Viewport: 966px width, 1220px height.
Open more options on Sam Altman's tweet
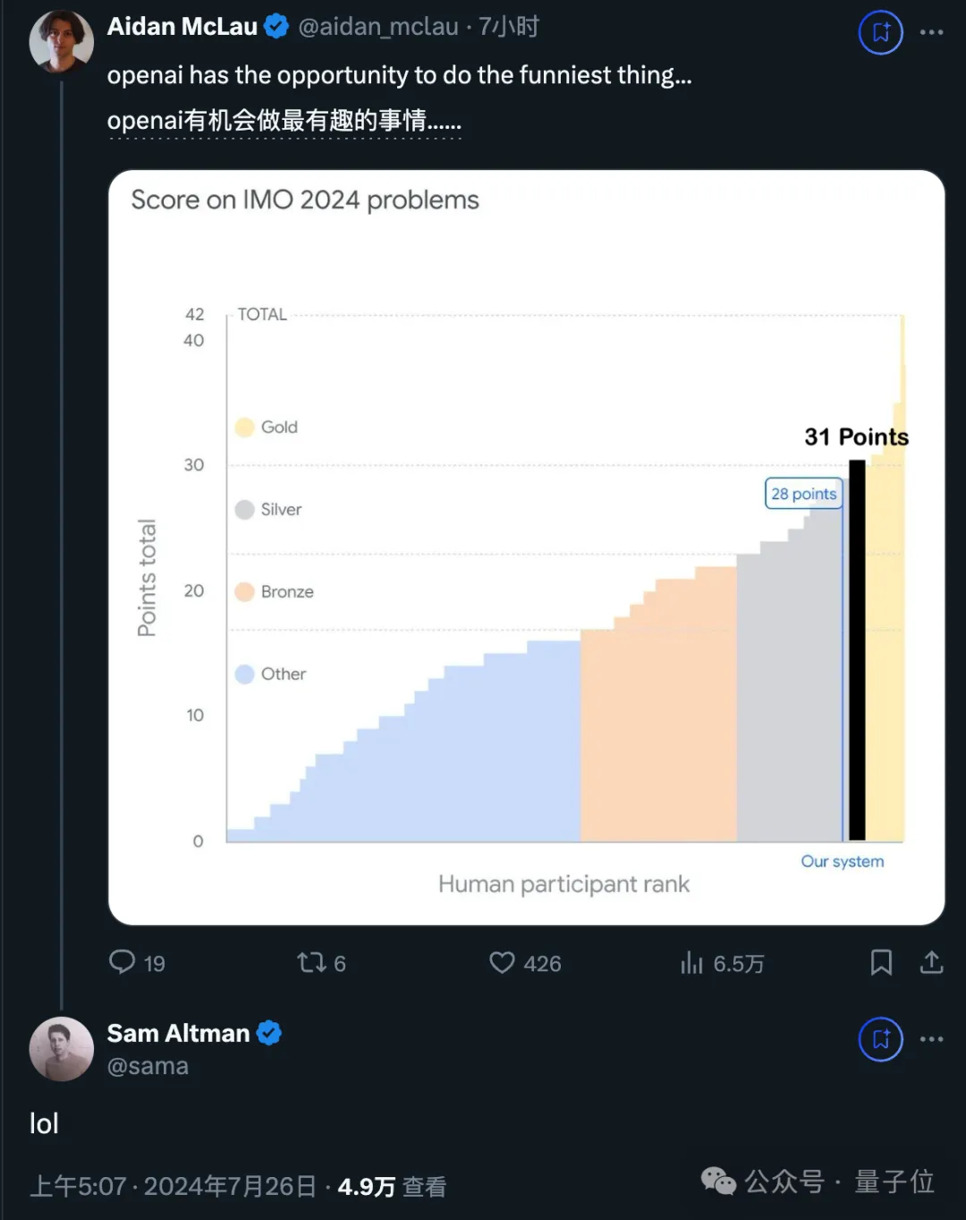click(x=931, y=1039)
